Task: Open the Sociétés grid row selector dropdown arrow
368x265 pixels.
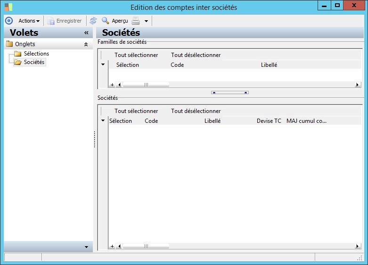Action: click(x=103, y=120)
